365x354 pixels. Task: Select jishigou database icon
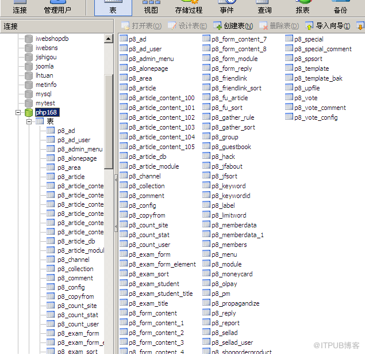29,58
